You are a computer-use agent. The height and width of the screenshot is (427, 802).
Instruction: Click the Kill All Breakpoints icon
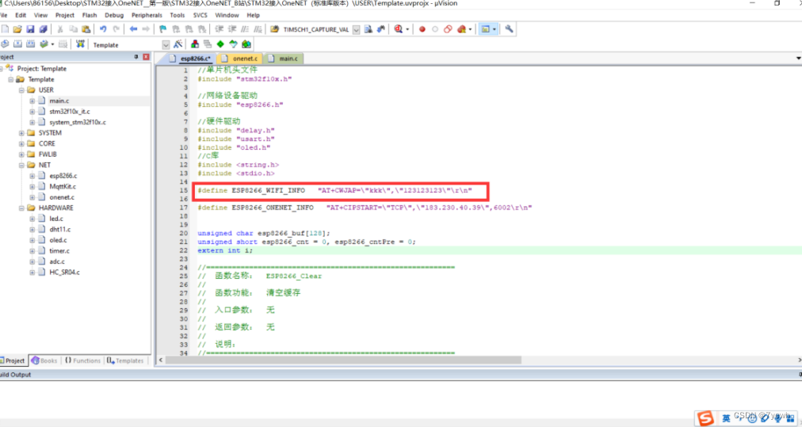(461, 29)
